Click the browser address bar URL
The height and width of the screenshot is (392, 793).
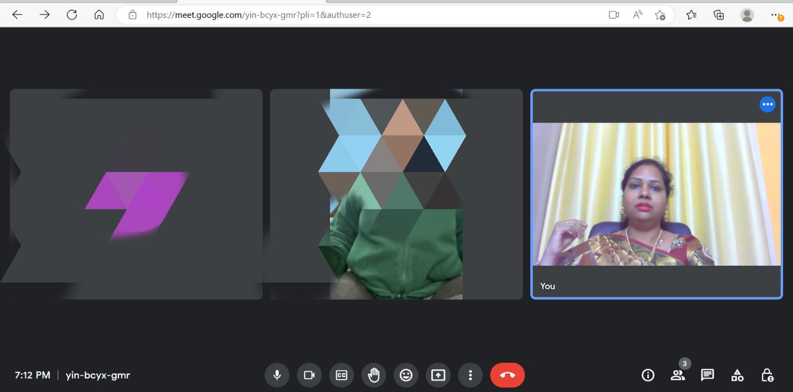point(258,15)
